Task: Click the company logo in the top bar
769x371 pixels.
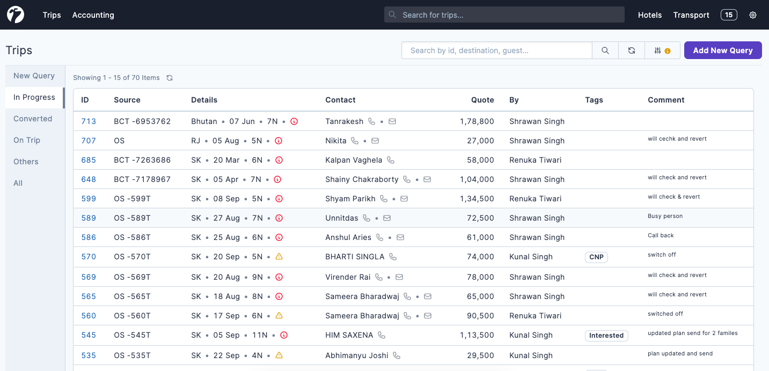Action: [x=15, y=14]
